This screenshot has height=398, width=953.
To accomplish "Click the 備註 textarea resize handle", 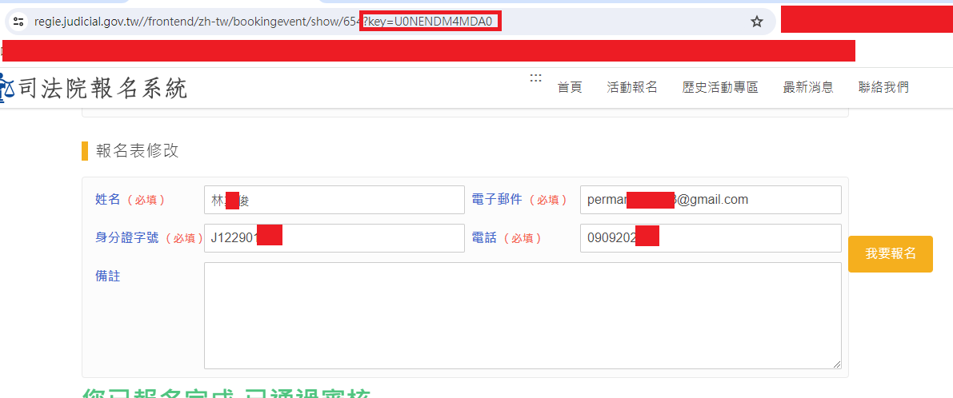I will [x=837, y=364].
